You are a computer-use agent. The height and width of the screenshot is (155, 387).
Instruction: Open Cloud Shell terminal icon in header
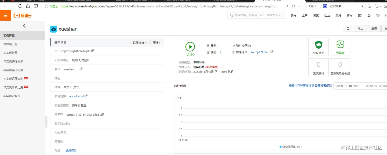tap(360, 15)
